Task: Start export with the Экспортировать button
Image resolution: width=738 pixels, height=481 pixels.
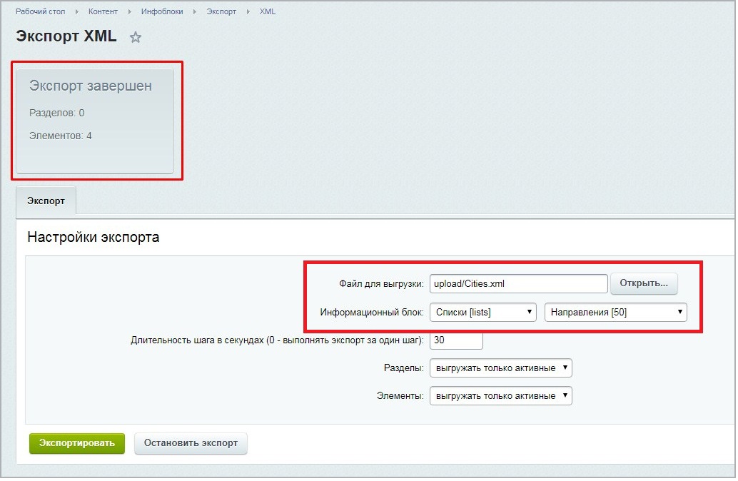Action: [77, 443]
